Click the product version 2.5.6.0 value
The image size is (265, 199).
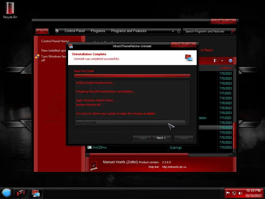[166, 162]
